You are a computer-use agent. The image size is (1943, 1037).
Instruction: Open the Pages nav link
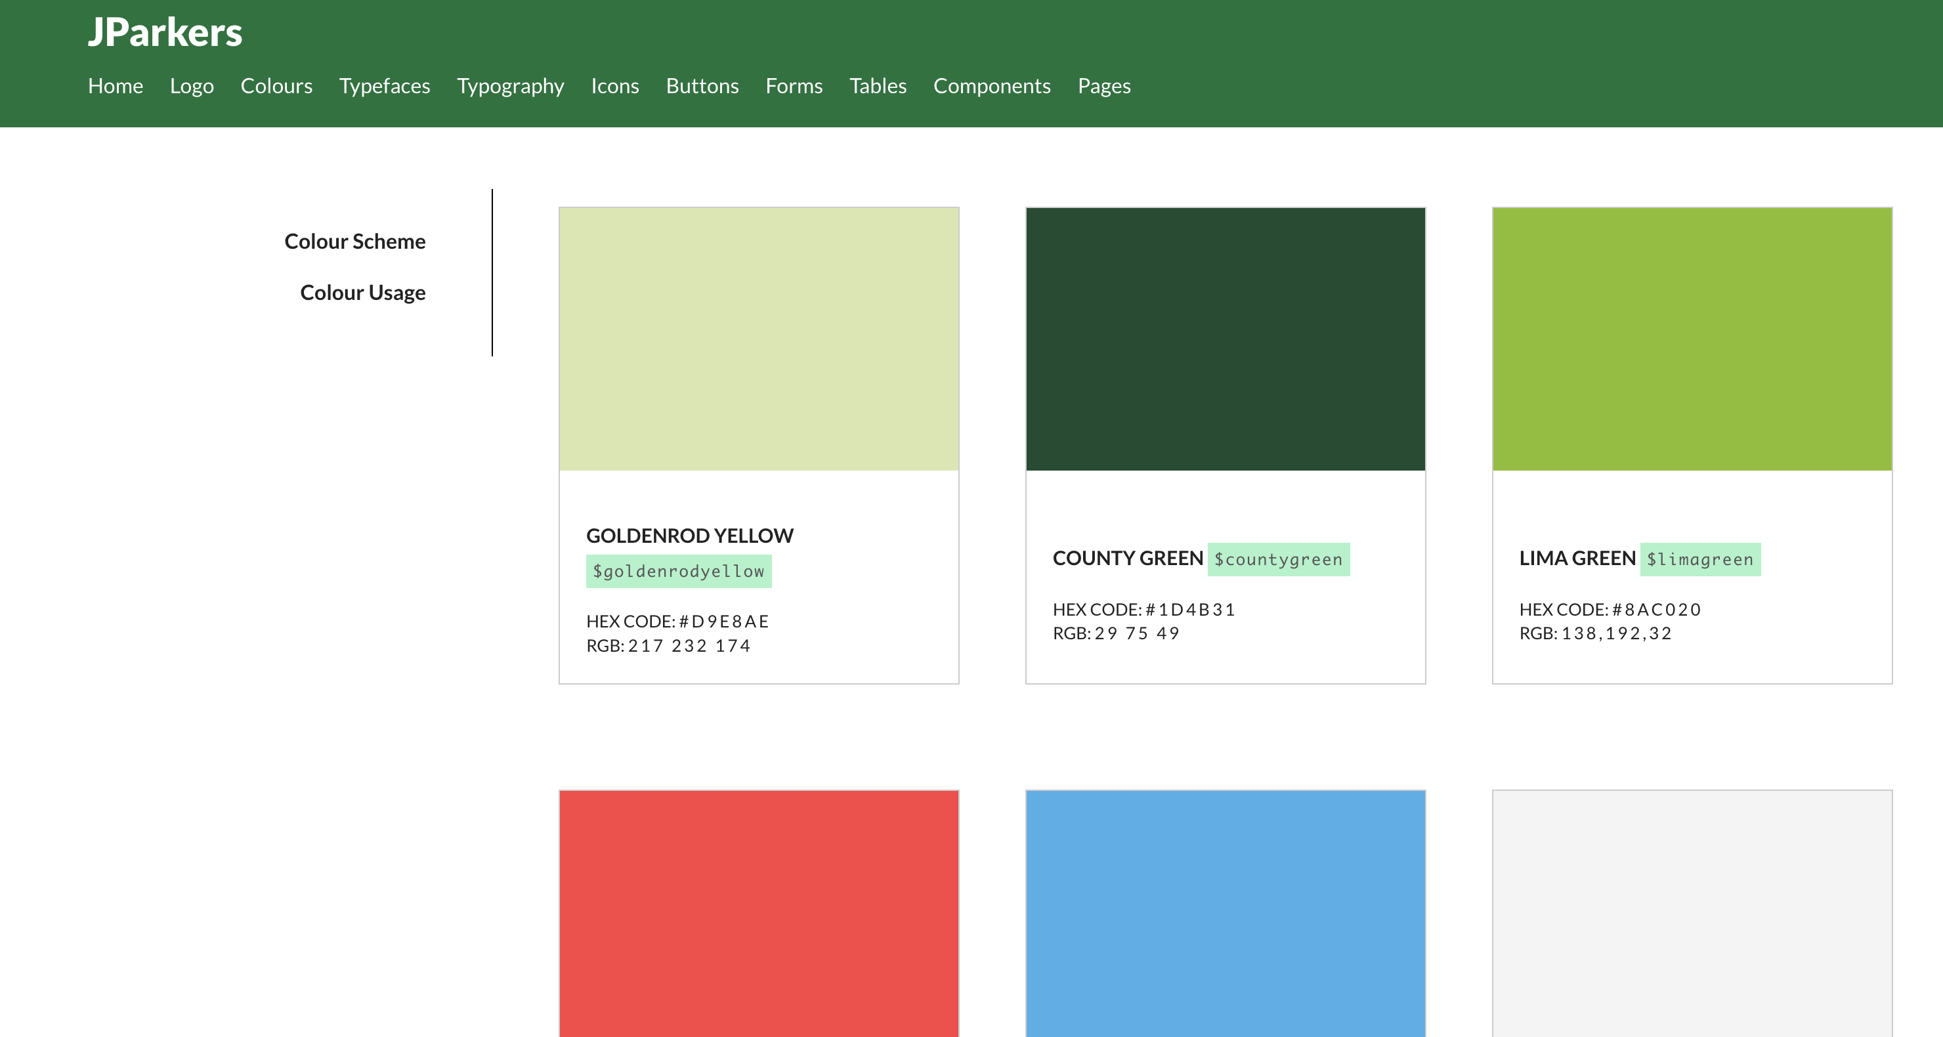1104,86
